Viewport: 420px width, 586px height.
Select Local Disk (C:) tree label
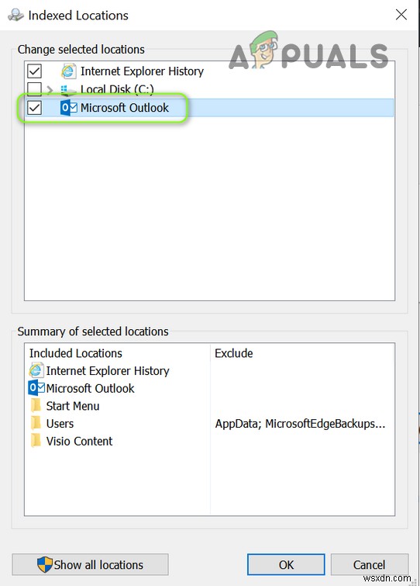117,89
